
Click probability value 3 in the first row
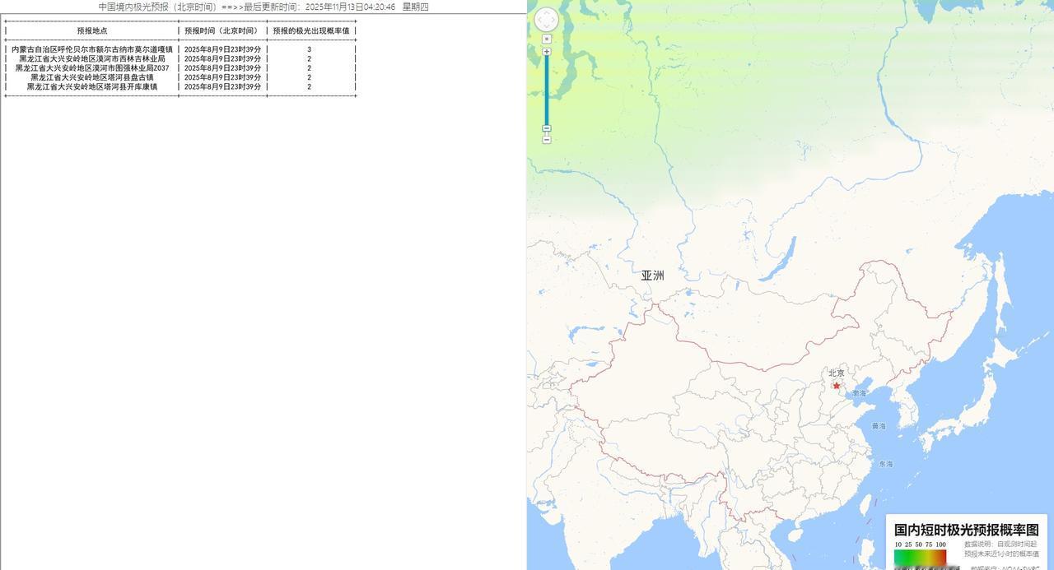click(x=310, y=49)
